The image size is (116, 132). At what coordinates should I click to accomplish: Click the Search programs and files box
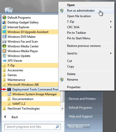[33, 127]
